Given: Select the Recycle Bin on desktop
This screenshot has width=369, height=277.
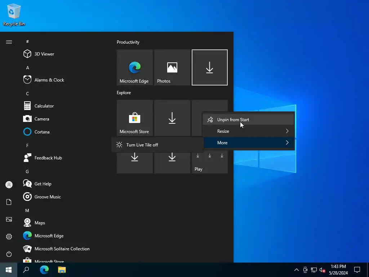Looking at the screenshot, I should 14,14.
